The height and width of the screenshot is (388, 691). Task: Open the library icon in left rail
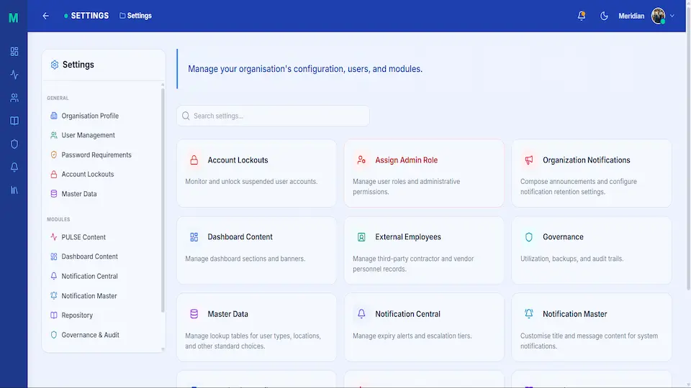[x=14, y=190]
